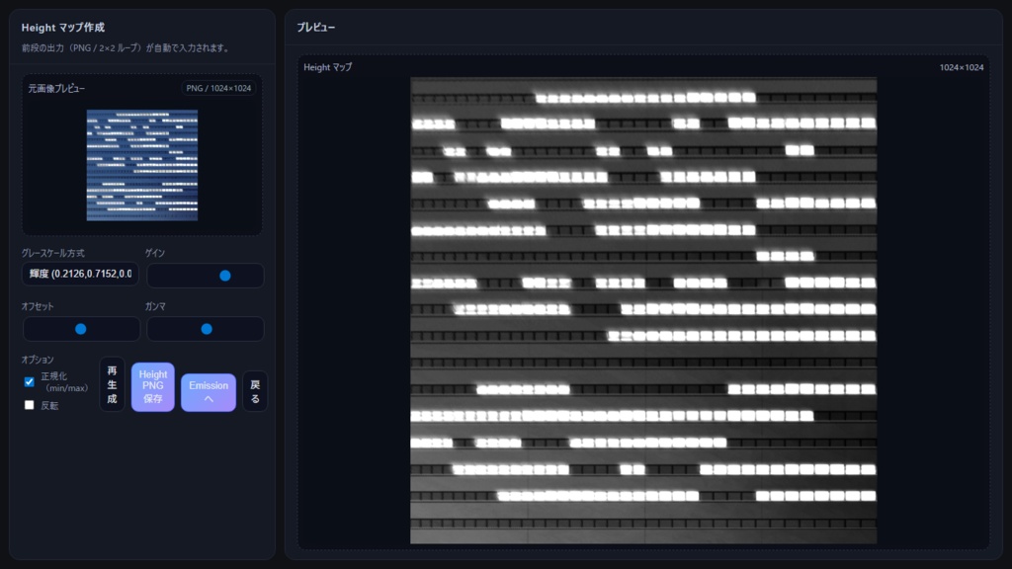
Task: Enable the 反転 inversion checkbox
Action: click(x=30, y=405)
